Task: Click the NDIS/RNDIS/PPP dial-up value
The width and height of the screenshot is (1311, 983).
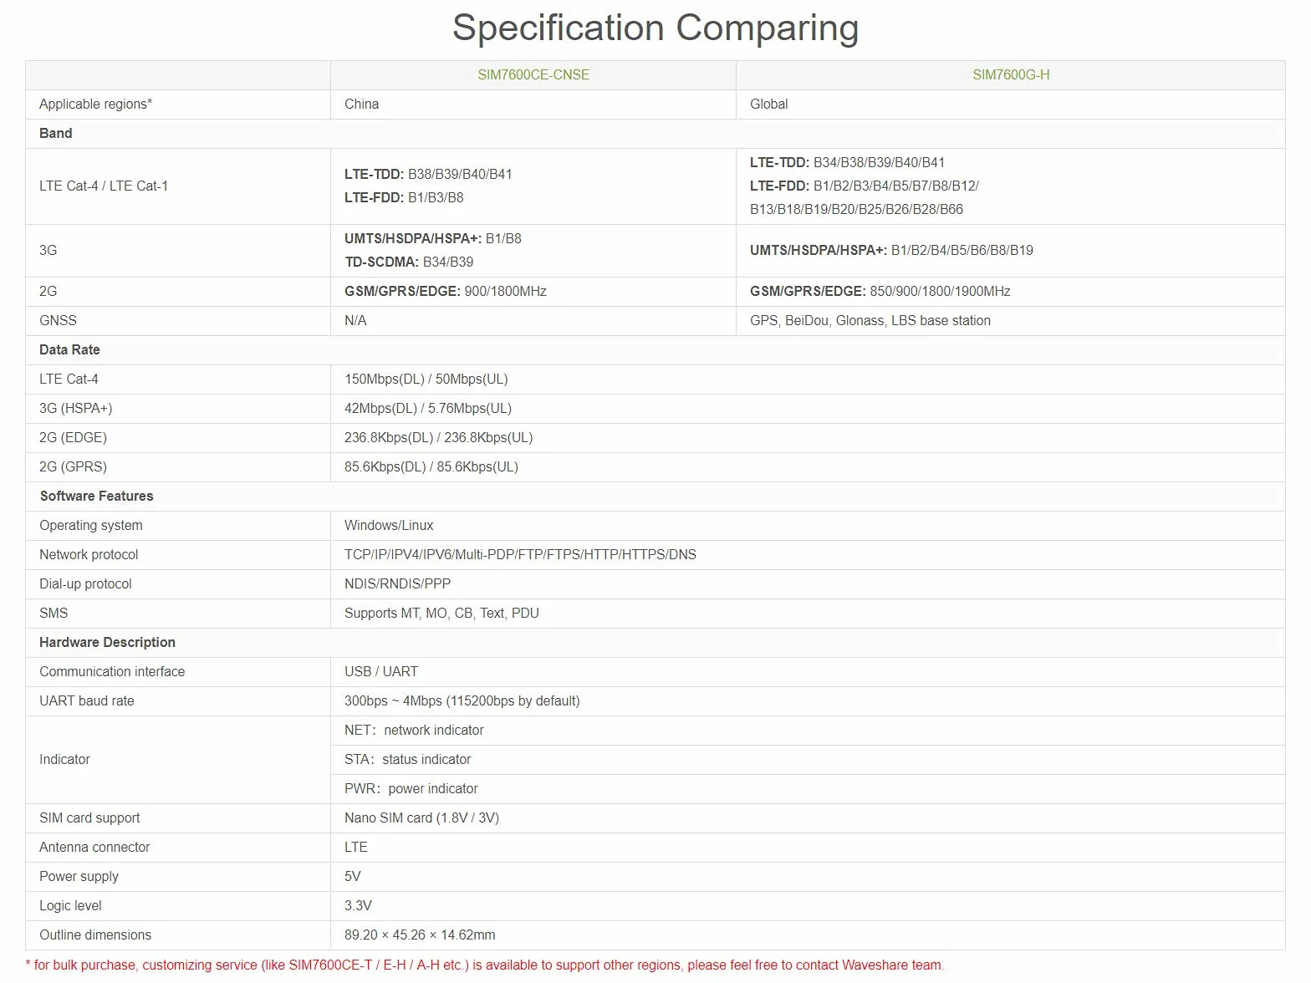Action: (x=397, y=583)
